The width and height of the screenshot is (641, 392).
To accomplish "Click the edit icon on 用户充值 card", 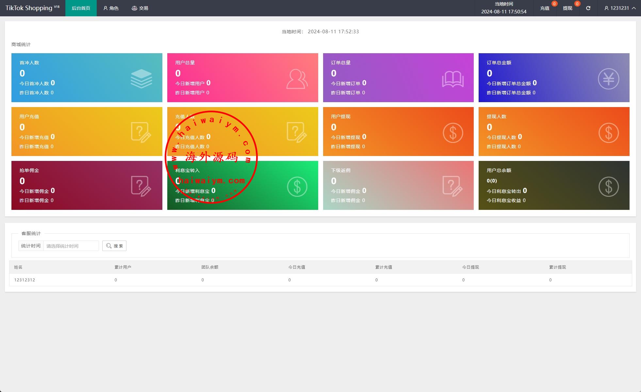I will [141, 132].
